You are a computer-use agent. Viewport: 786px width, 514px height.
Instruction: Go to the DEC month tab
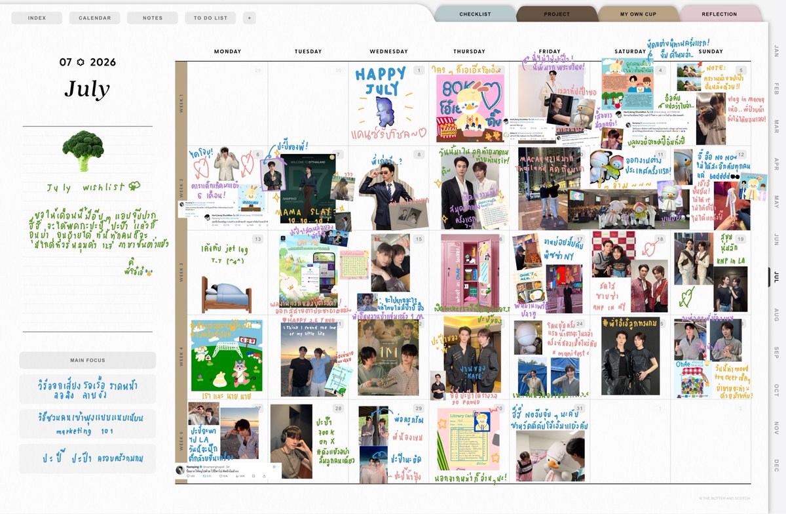[777, 465]
